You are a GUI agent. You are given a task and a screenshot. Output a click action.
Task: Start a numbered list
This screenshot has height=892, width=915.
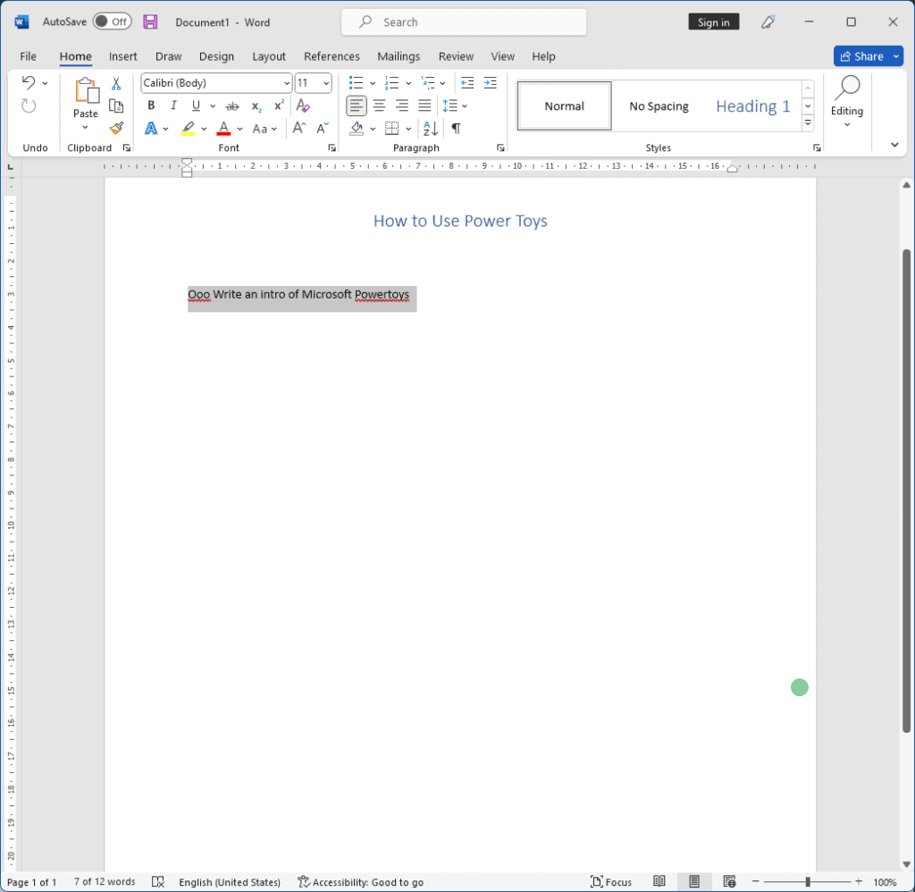(392, 83)
